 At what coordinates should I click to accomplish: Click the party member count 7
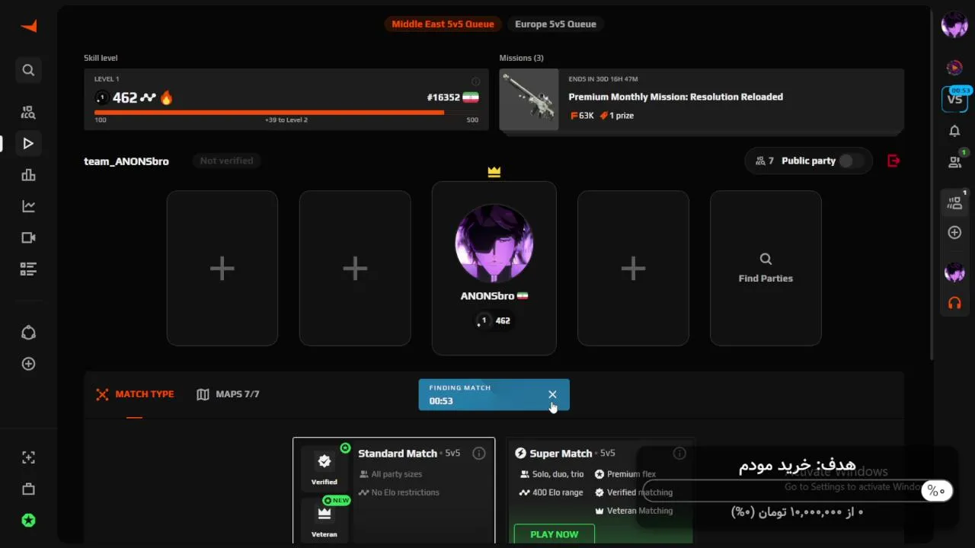click(x=764, y=161)
